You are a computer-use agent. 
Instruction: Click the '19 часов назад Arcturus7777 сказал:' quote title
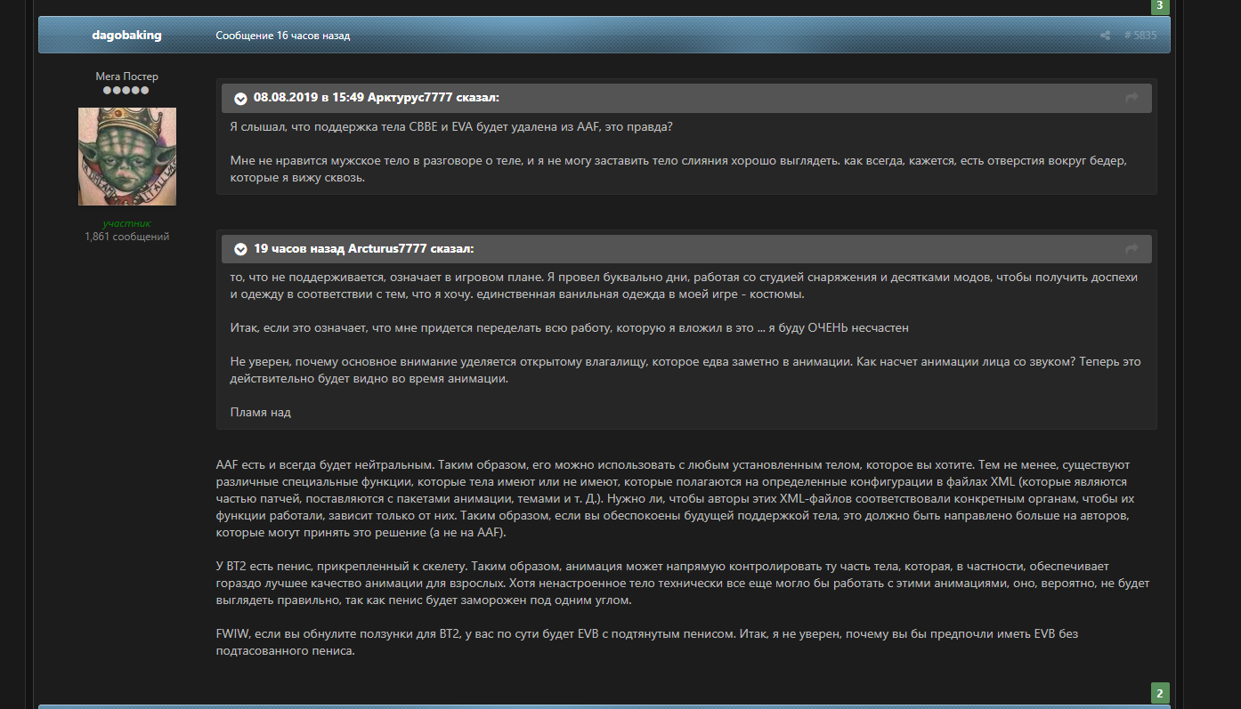click(363, 249)
